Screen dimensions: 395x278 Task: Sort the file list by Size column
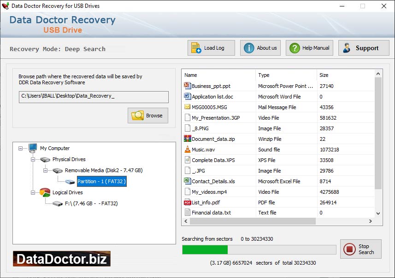(x=345, y=75)
